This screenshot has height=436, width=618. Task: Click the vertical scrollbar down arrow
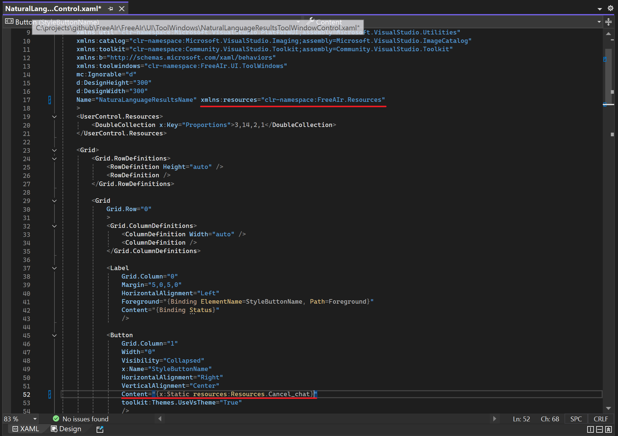(x=608, y=408)
